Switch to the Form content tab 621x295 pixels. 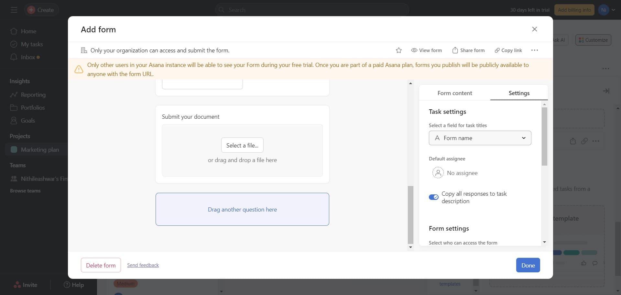(454, 93)
